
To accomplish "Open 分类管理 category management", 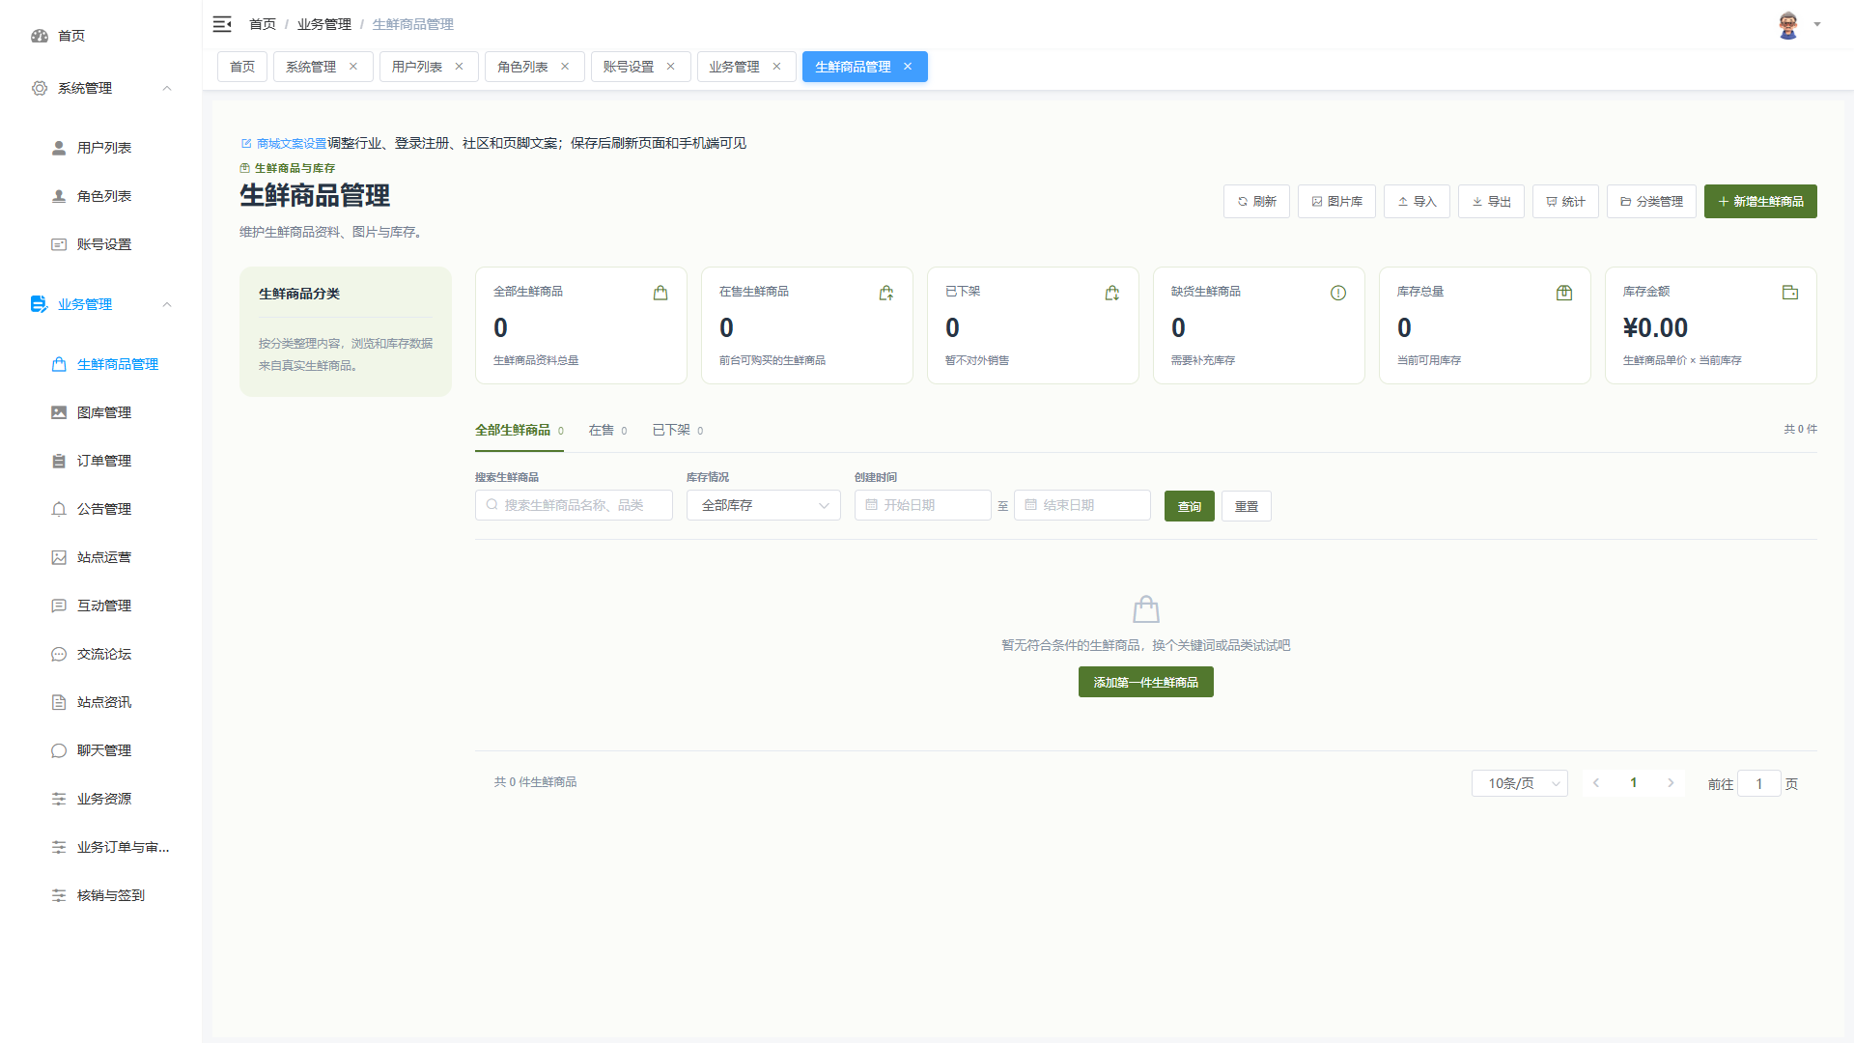I will (1651, 201).
